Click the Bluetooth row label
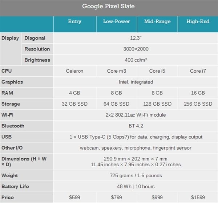218x203 pixels. 13,126
